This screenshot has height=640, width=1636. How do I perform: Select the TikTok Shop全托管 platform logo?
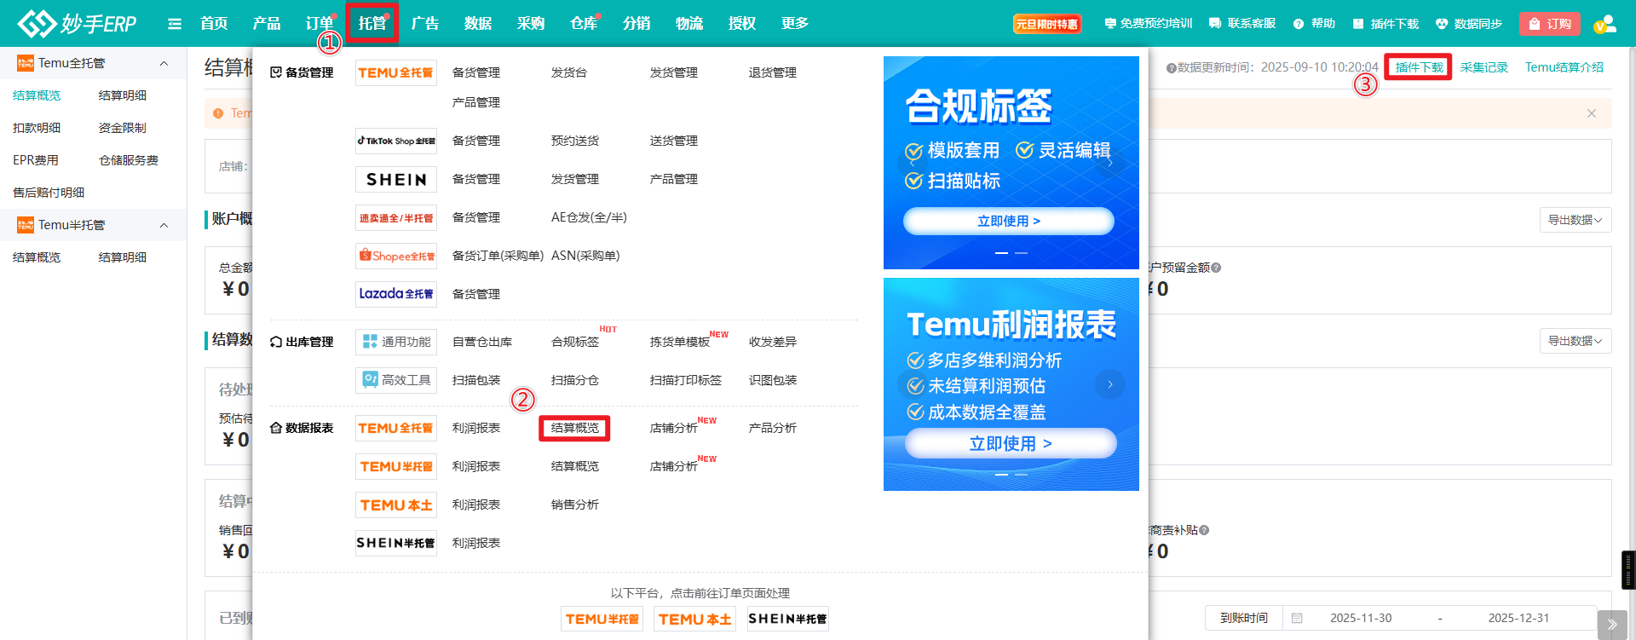coord(396,141)
